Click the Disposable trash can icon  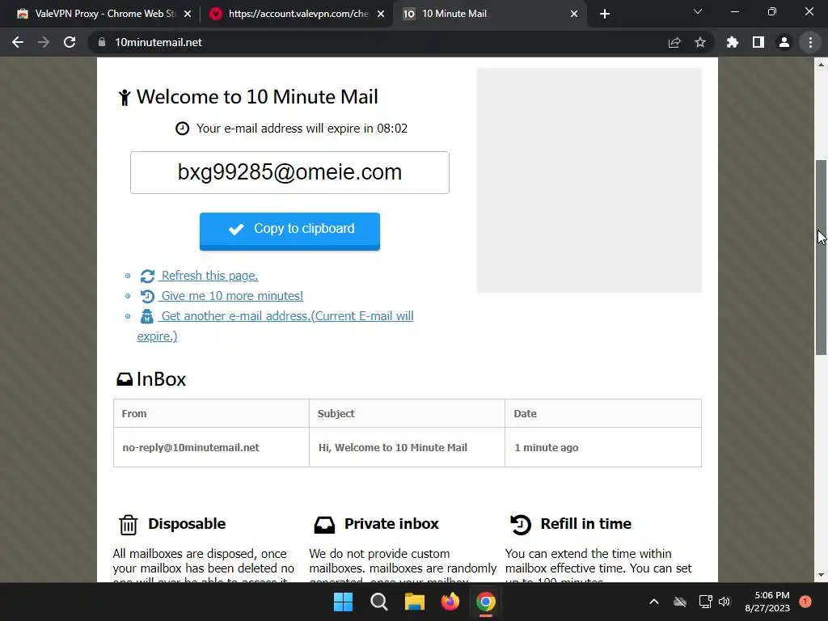point(128,524)
